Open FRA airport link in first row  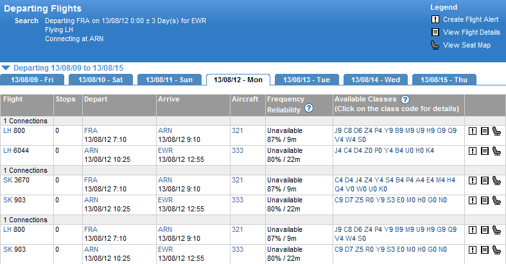(91, 130)
